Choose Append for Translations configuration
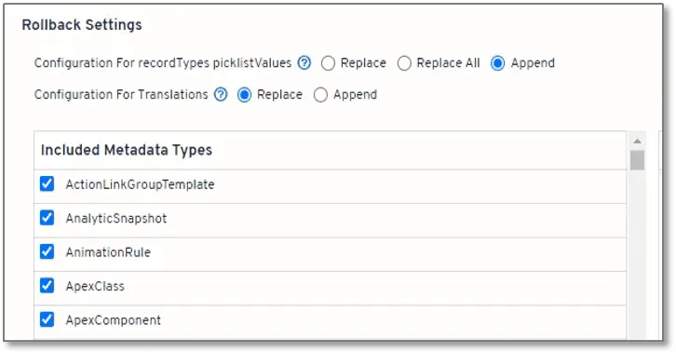Screen dimensions: 676x353 [x=320, y=95]
